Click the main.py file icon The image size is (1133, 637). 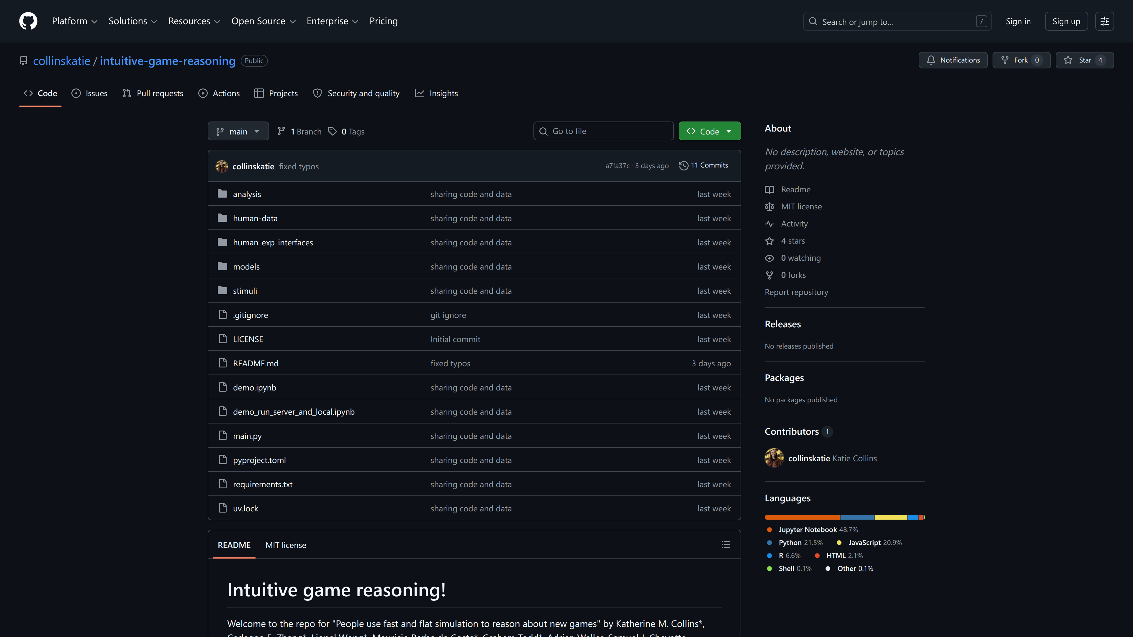pos(222,436)
